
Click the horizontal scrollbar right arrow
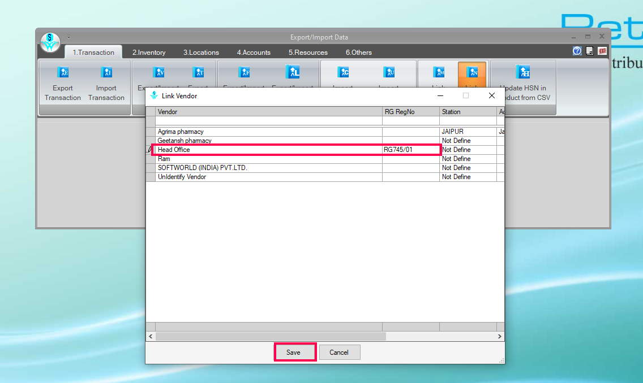(x=500, y=336)
